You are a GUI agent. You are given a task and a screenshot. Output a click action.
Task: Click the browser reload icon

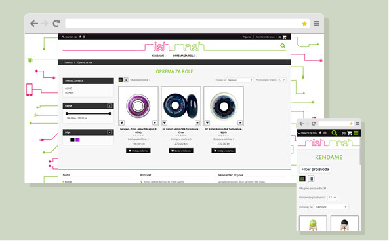[56, 24]
